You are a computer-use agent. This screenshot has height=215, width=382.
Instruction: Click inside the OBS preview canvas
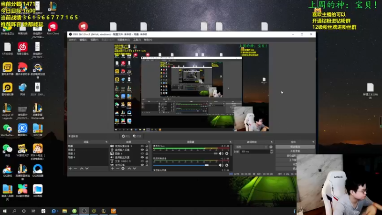point(191,87)
